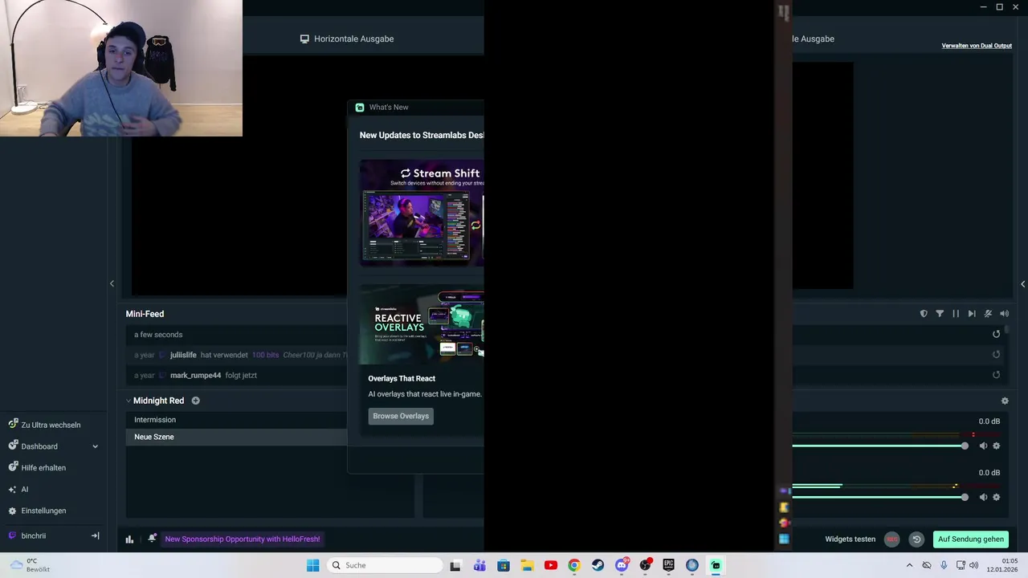Replay the mark_rumpe44 follow event
This screenshot has width=1028, height=578.
point(996,374)
